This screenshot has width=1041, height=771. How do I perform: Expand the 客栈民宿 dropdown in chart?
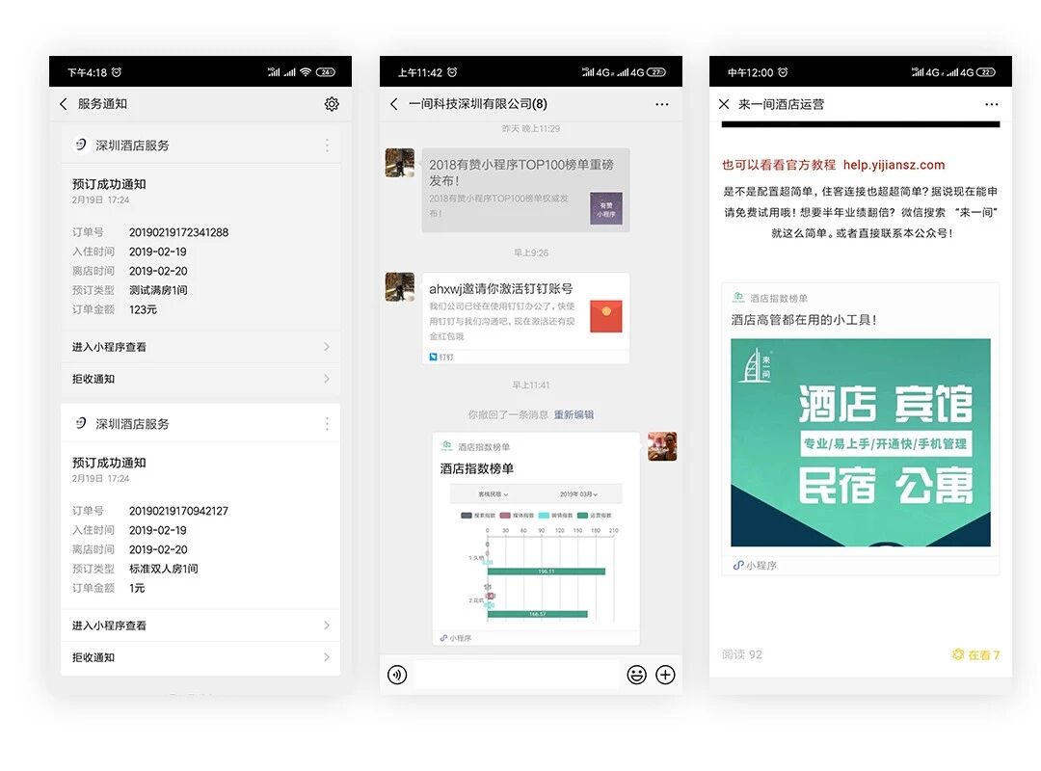(494, 494)
